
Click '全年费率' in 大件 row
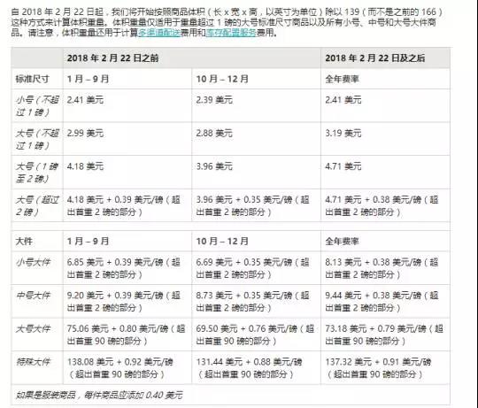coord(342,241)
